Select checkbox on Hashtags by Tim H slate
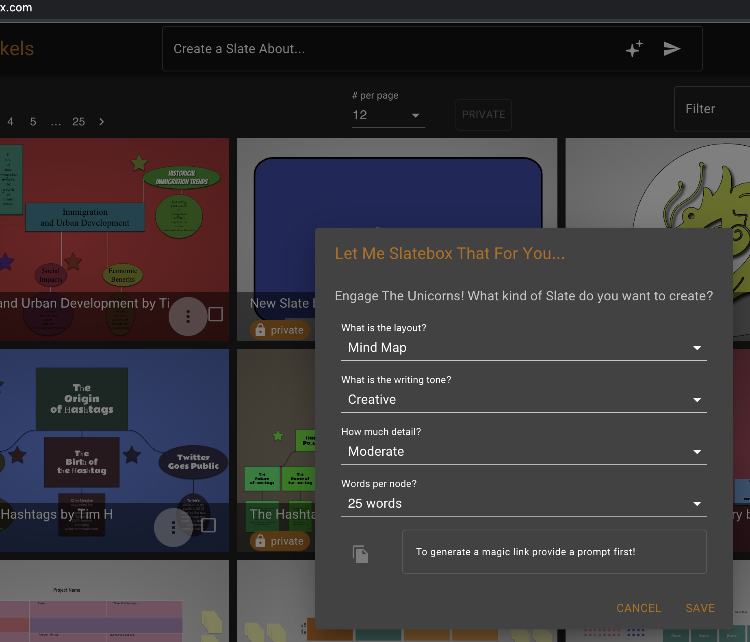 pos(208,525)
